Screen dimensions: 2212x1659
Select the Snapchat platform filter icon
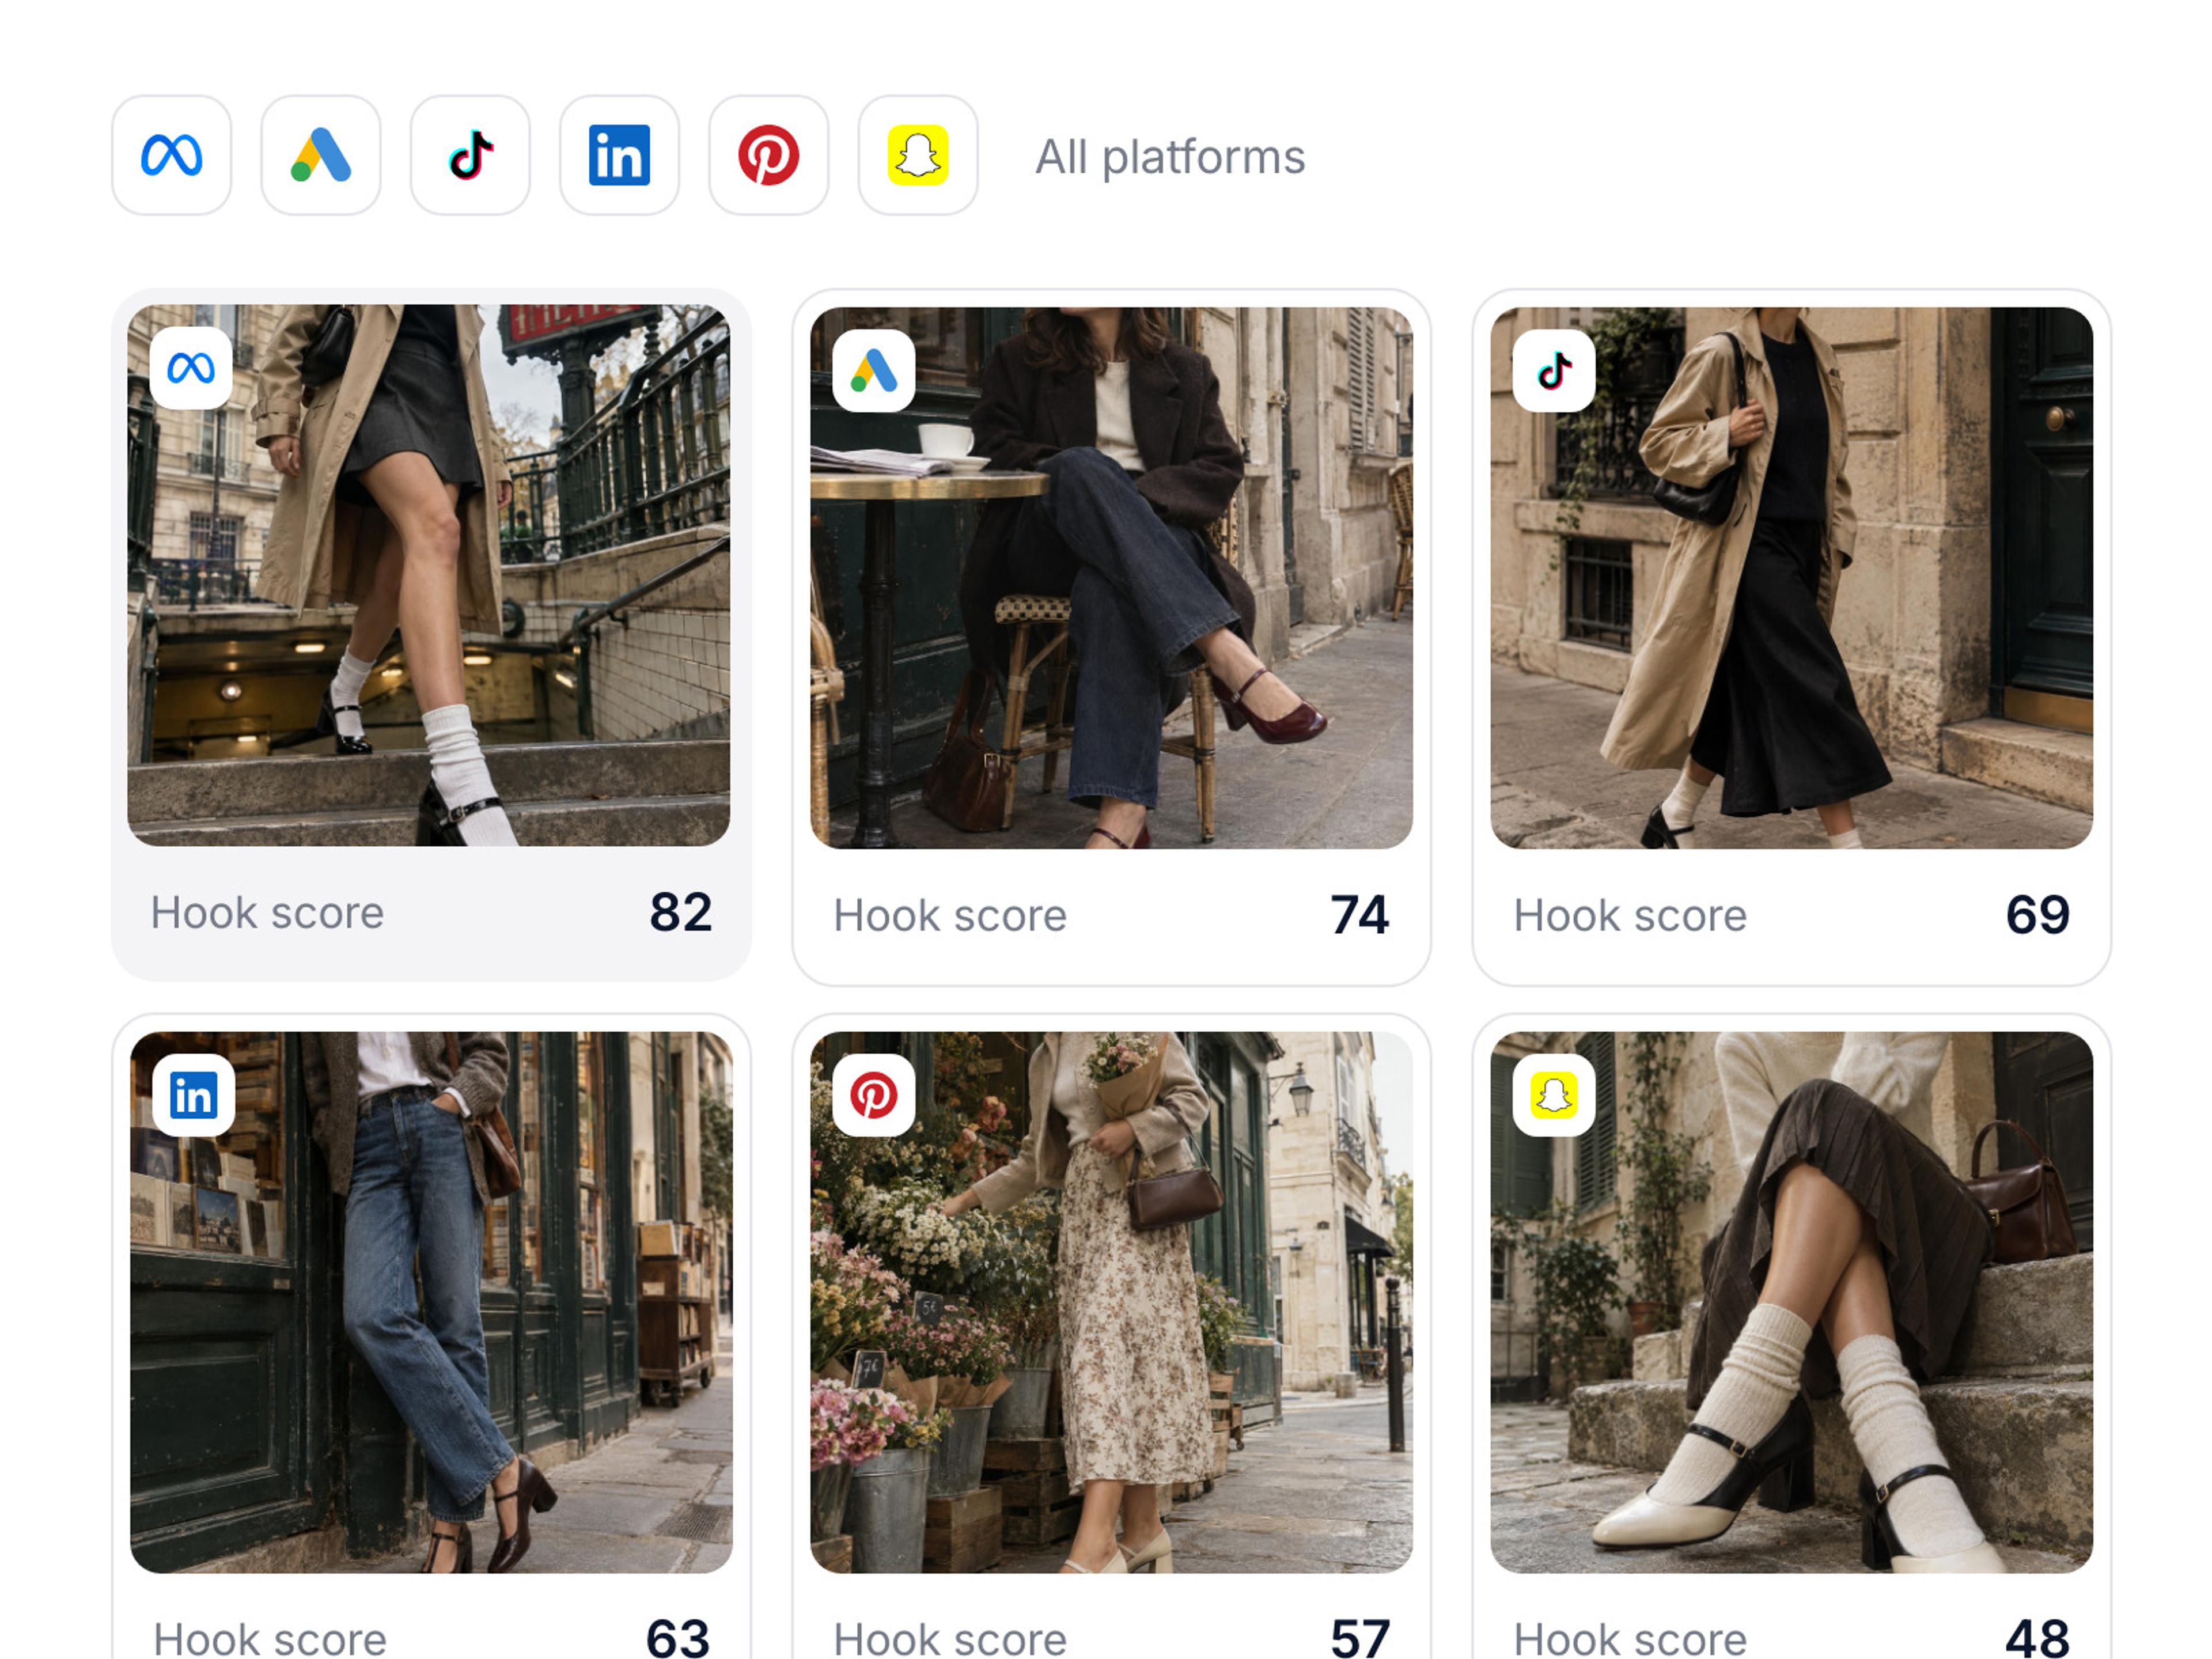[x=918, y=155]
